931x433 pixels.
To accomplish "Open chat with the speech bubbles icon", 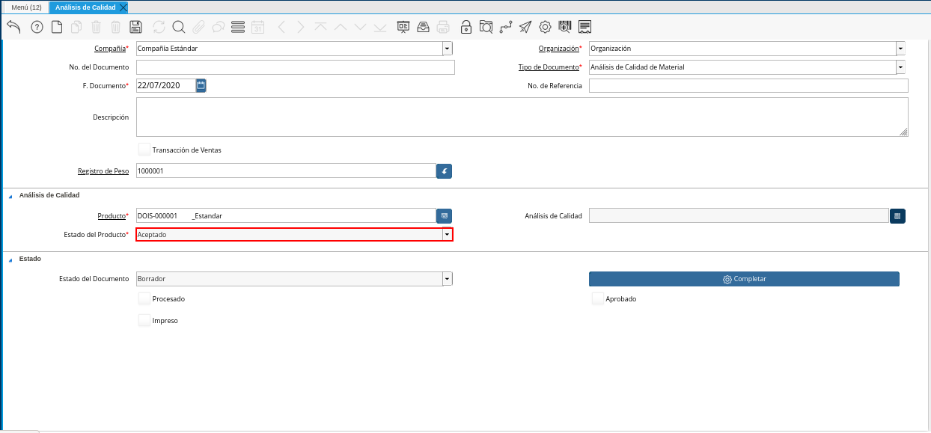I will click(219, 27).
